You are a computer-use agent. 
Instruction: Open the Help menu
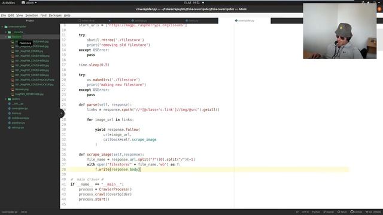(x=67, y=16)
